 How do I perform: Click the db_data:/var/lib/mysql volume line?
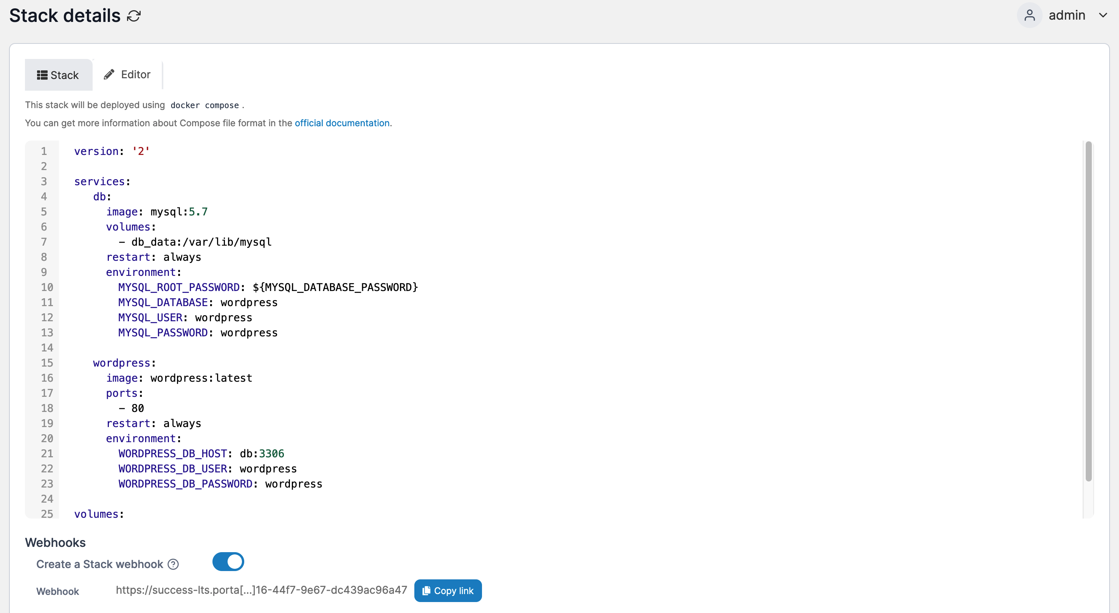pyautogui.click(x=195, y=242)
